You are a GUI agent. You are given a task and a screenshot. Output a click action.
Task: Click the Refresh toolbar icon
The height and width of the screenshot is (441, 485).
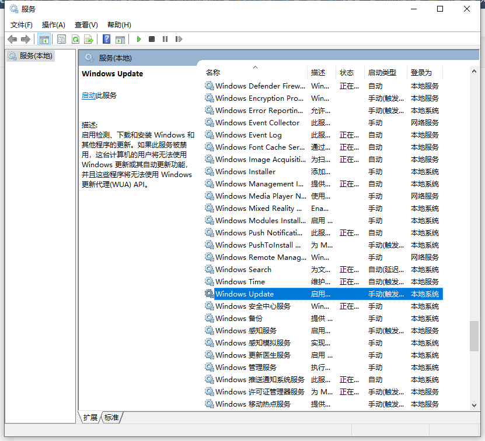click(75, 39)
